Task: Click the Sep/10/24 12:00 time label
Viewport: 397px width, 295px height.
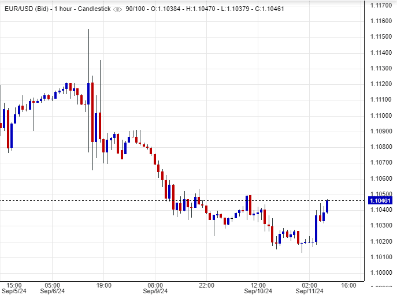Action: [x=258, y=288]
